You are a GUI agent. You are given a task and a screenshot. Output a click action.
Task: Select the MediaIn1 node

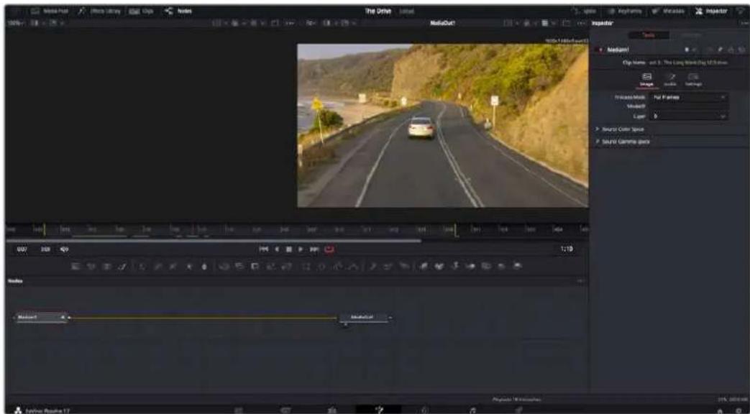[x=41, y=318]
